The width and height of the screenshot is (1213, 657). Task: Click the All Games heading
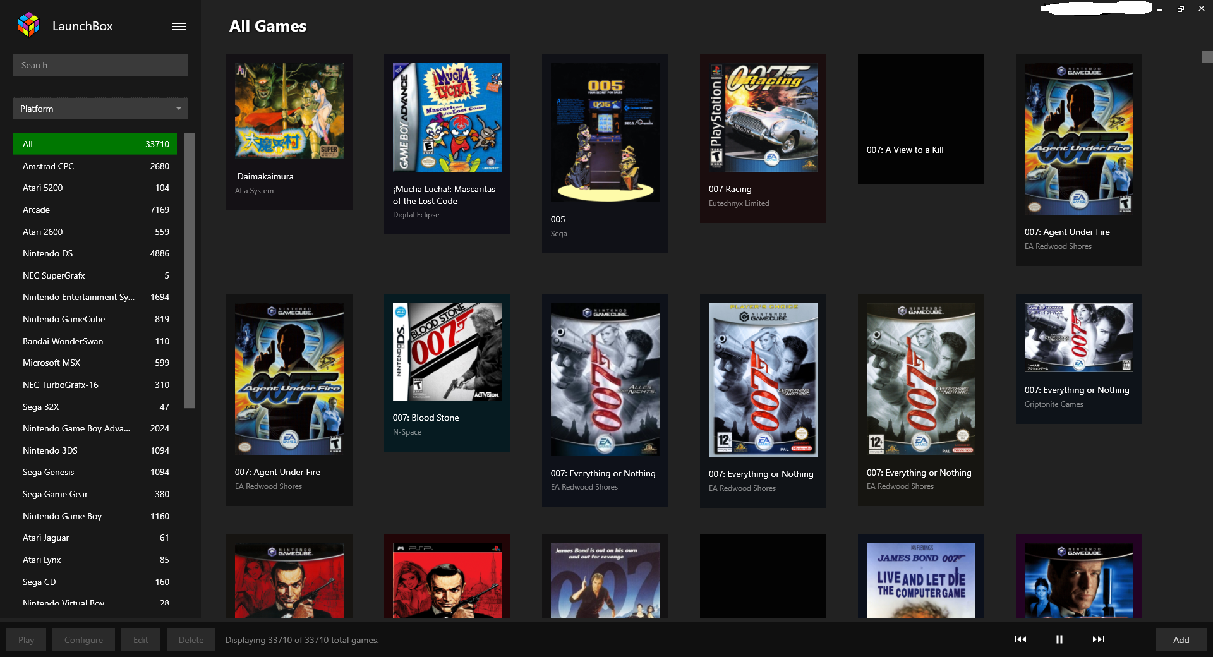click(268, 26)
